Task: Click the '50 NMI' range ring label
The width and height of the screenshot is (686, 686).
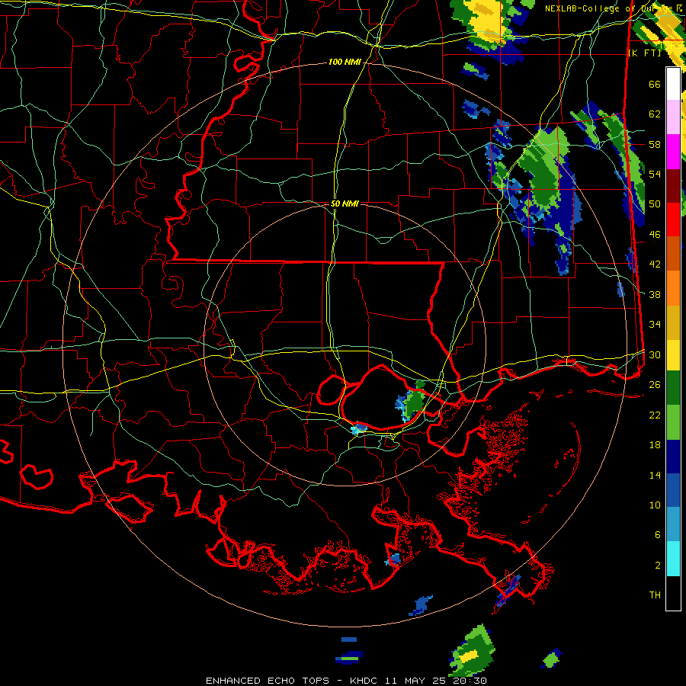Action: 345,204
